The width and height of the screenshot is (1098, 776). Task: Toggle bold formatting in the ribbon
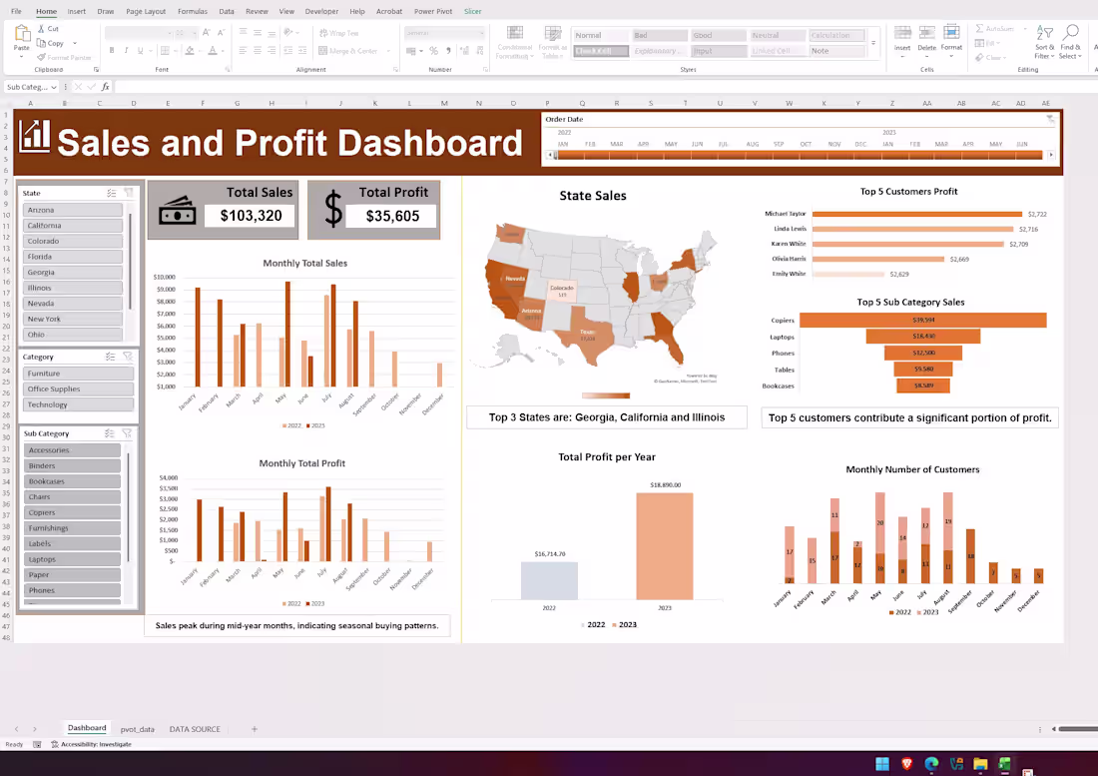112,50
